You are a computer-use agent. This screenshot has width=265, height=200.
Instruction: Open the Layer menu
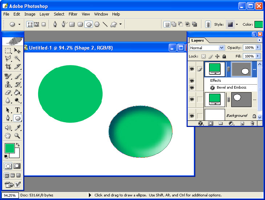click(44, 14)
